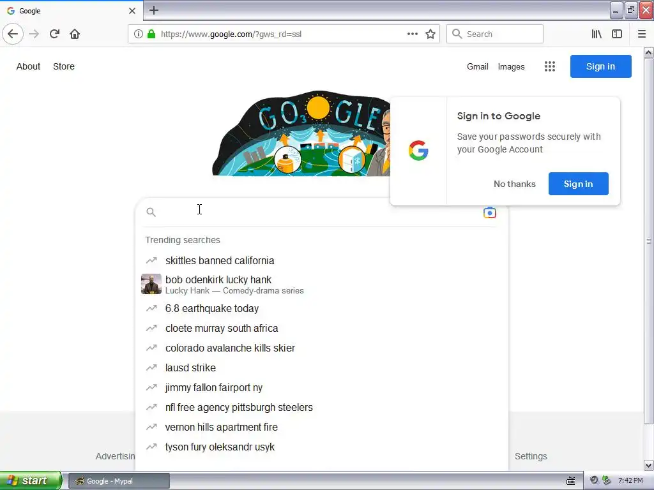
Task: Open the Gmail link
Action: [x=478, y=66]
